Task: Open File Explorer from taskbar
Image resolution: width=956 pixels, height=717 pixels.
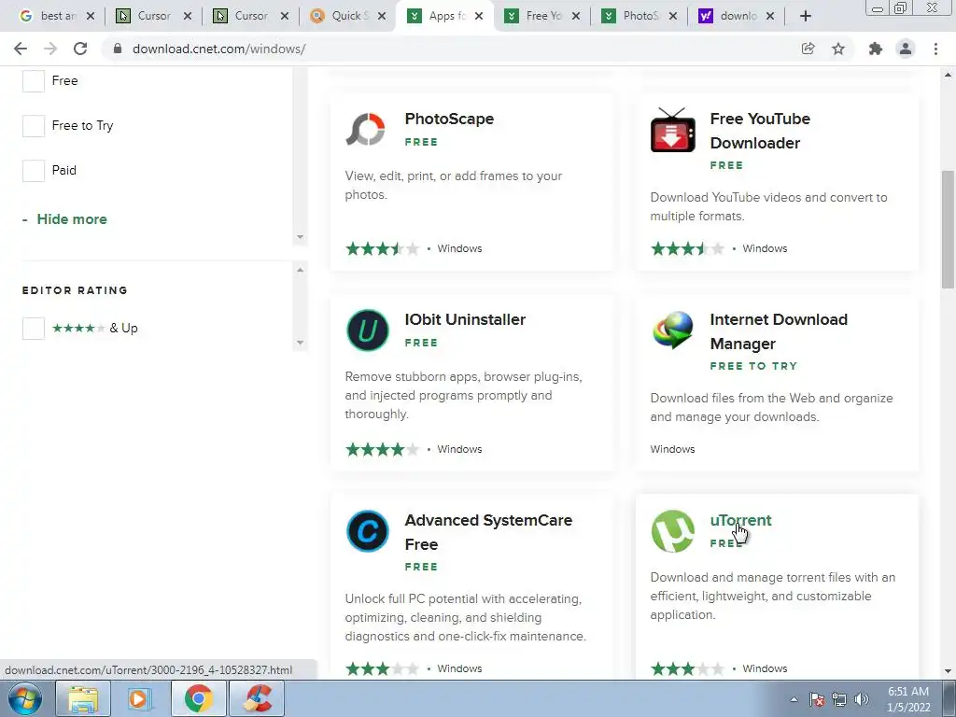Action: point(83,698)
